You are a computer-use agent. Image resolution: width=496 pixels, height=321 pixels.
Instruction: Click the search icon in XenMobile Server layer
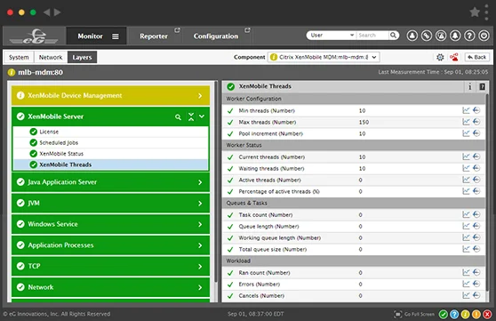click(178, 117)
